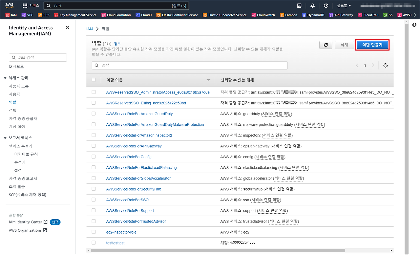This screenshot has height=255, width=420.
Task: Select 사용자 in sidebar
Action: [x=14, y=94]
